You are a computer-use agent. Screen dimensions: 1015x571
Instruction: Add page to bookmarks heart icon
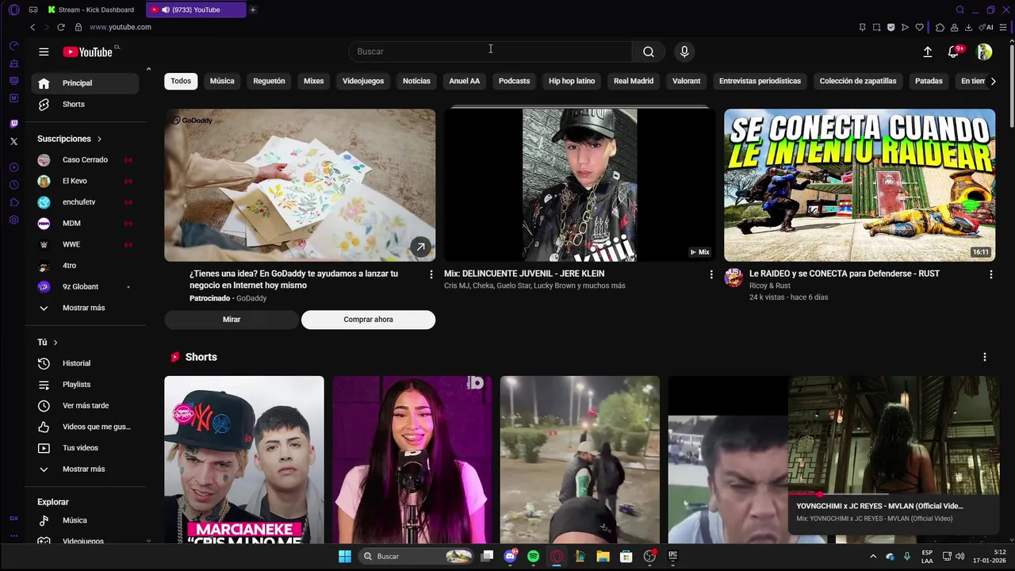[x=919, y=27]
